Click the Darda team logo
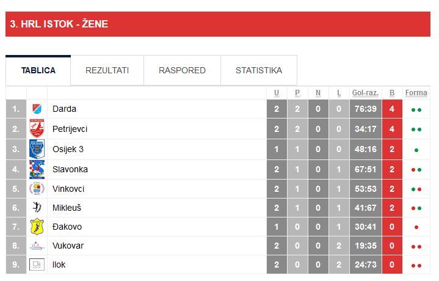This screenshot has height=281, width=439. (37, 109)
